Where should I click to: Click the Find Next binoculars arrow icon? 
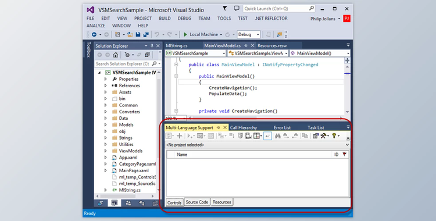pos(286,136)
